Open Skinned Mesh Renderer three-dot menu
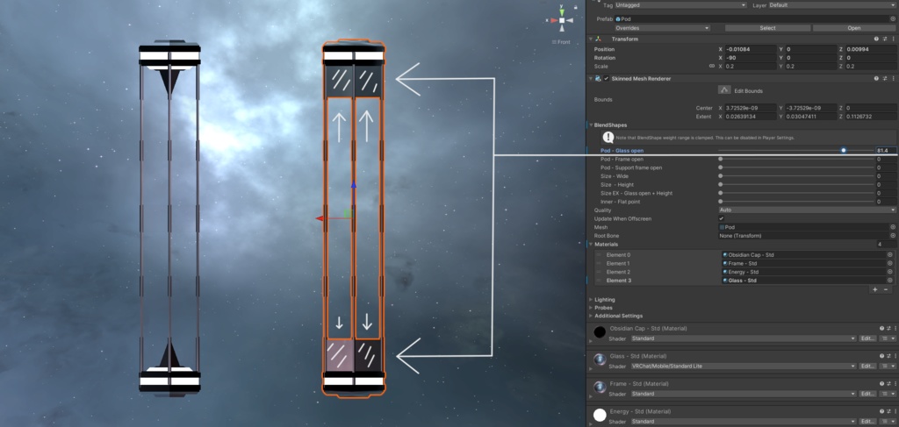This screenshot has width=899, height=427. tap(893, 78)
